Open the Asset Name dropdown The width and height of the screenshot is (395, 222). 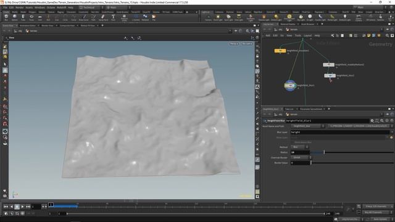[x=307, y=126]
